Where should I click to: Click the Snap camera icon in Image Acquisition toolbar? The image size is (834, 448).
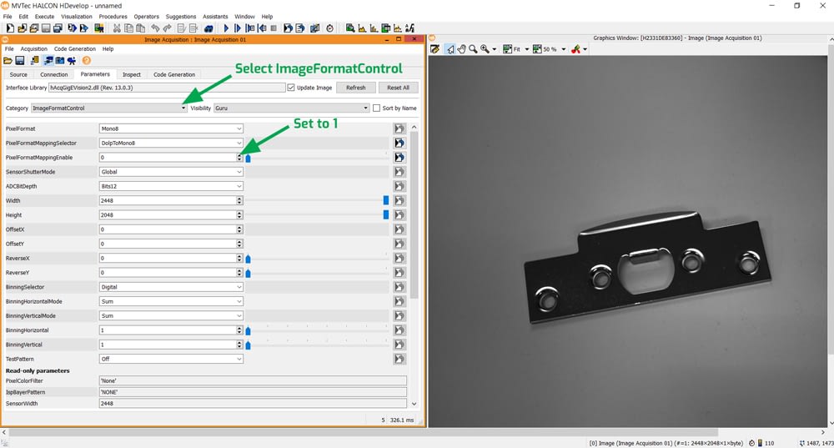(x=59, y=61)
